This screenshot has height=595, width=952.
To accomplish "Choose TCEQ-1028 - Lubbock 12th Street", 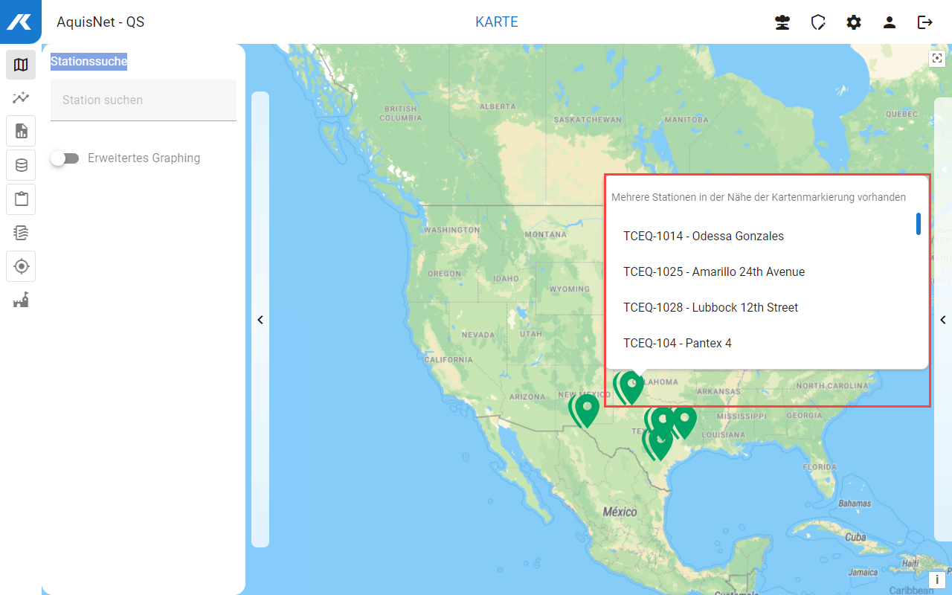I will point(710,308).
